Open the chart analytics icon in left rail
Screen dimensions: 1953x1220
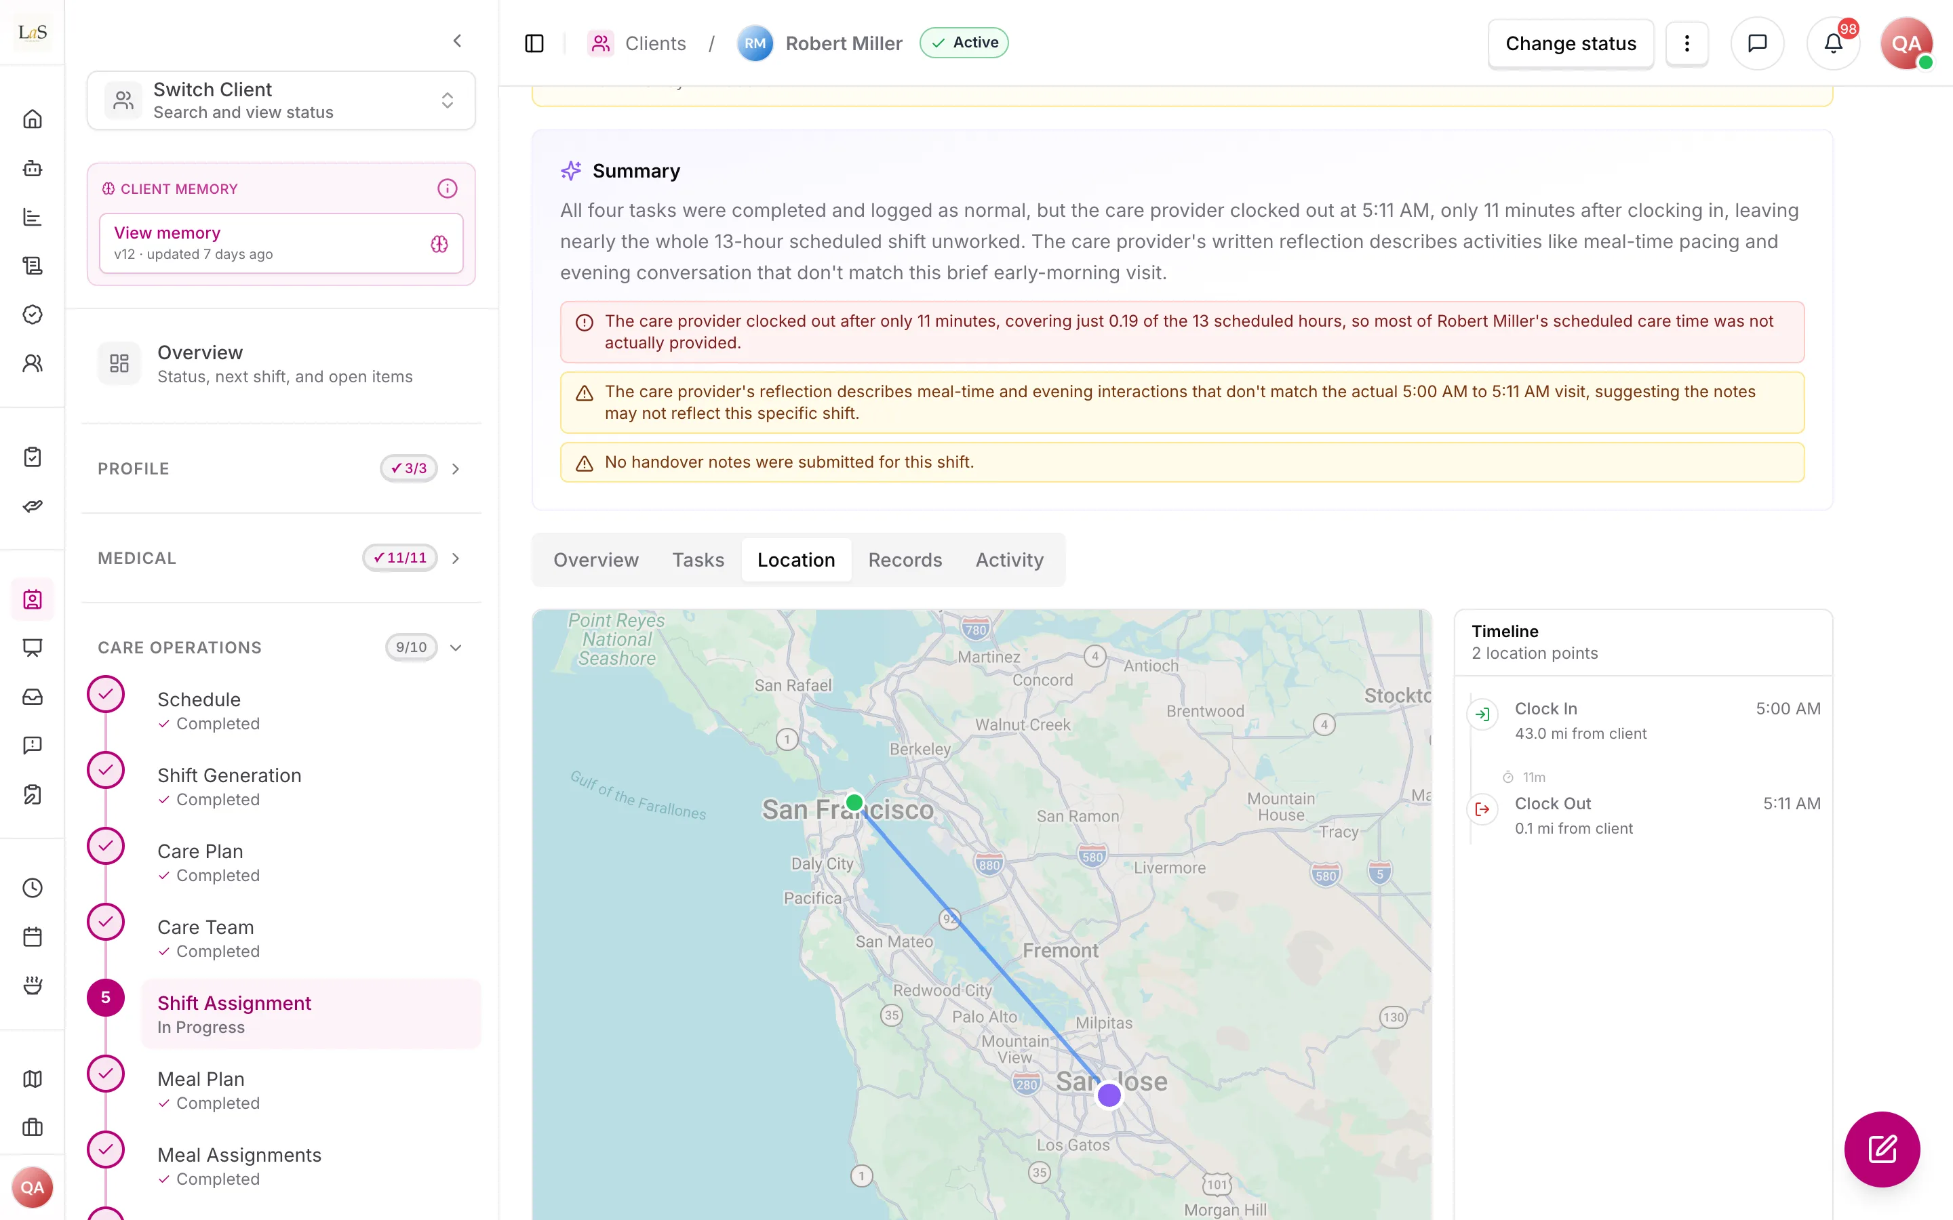coord(33,217)
